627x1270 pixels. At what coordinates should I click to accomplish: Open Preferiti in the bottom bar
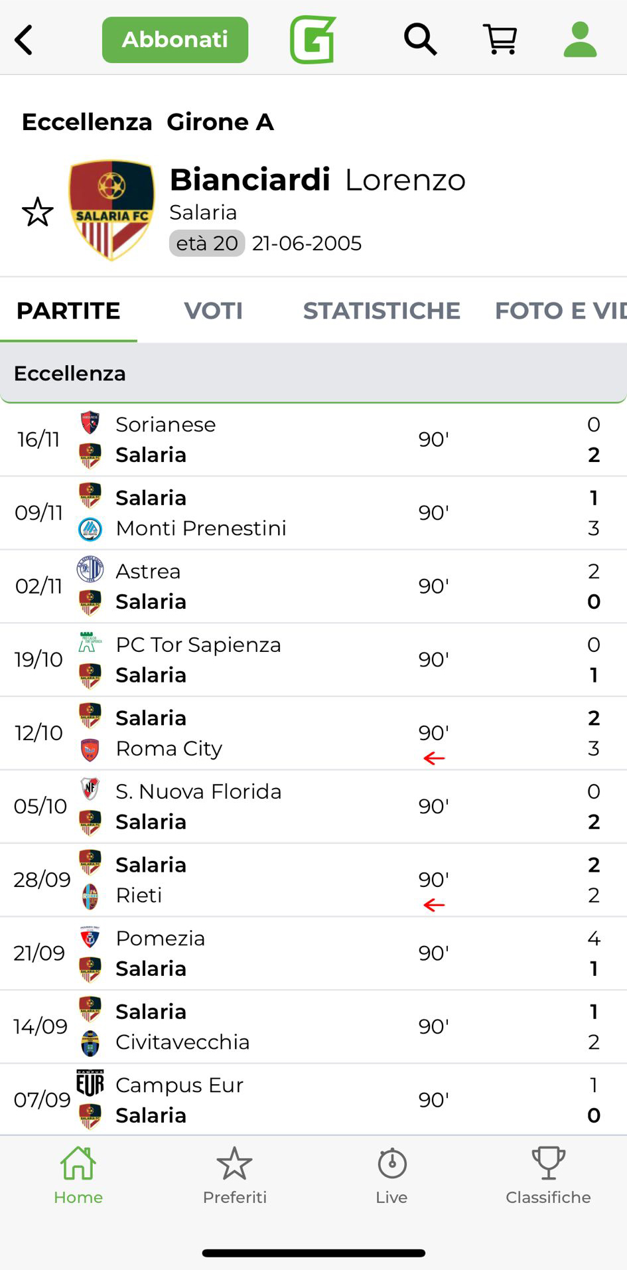235,1176
